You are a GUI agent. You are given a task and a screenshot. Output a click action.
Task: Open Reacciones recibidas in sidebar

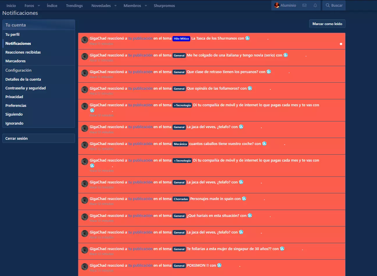pos(39,52)
